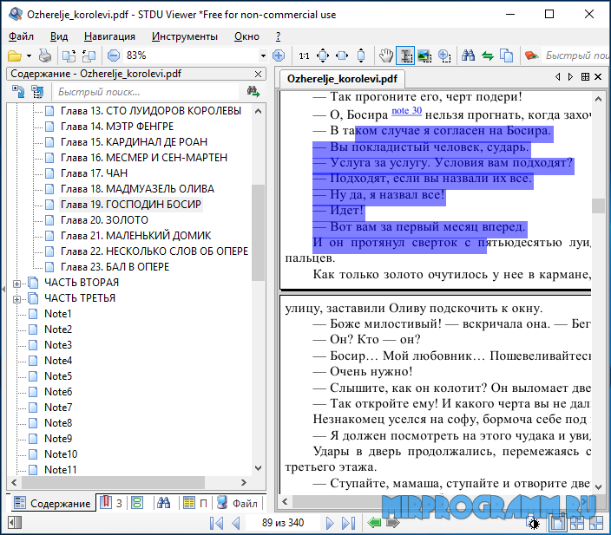This screenshot has height=535, width=611.
Task: Open the Файл menu
Action: (21, 36)
